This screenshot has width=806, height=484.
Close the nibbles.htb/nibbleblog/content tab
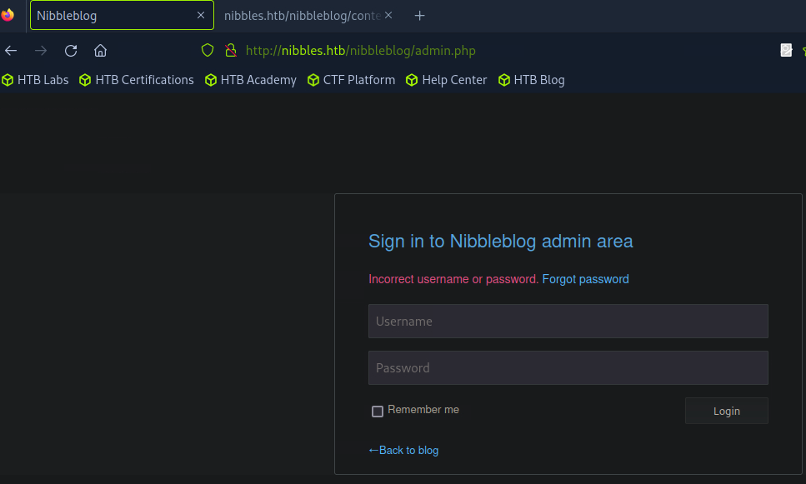pos(388,16)
